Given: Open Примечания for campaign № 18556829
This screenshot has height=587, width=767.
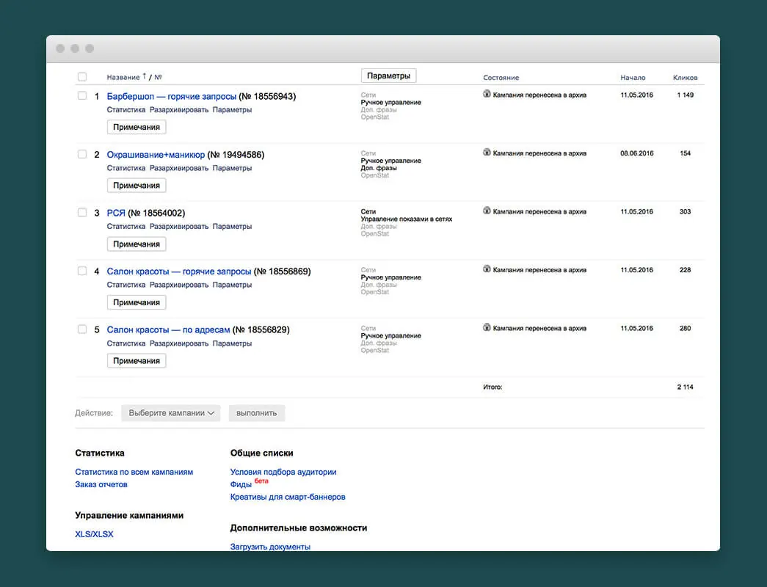Looking at the screenshot, I should click(137, 360).
